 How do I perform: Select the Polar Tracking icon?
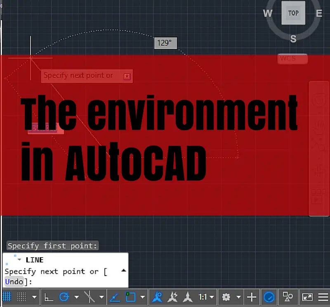pos(64,297)
